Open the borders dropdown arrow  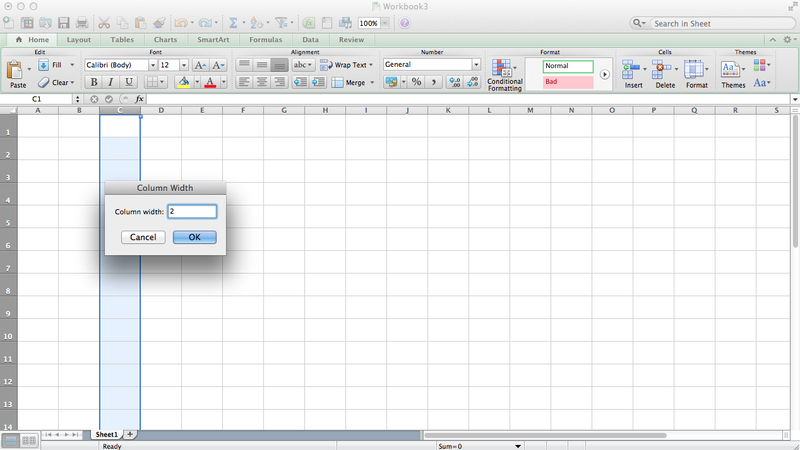tap(162, 82)
